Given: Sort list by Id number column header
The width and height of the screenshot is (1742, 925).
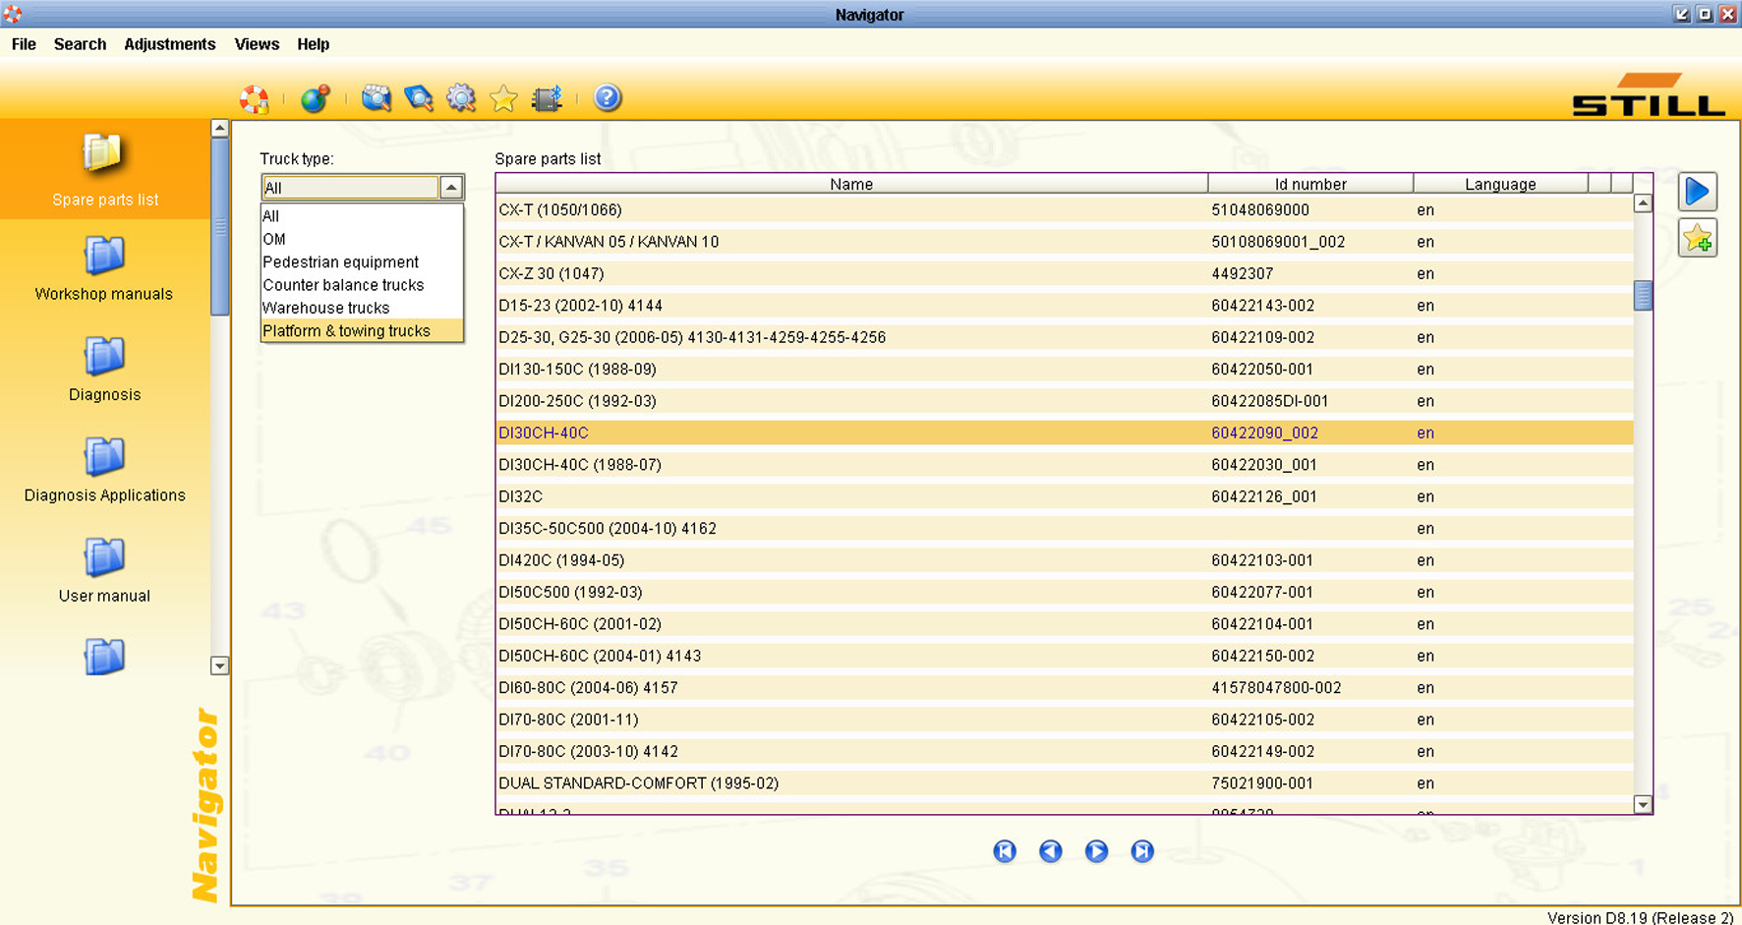Looking at the screenshot, I should coord(1309,184).
